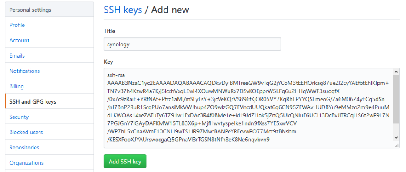406x172 pixels.
Task: Click the textarea resize grip corner
Action: pos(396,146)
